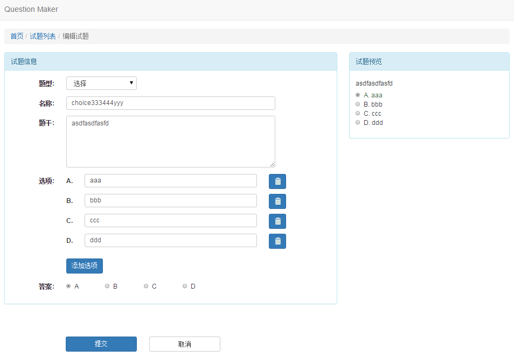
Task: Open 试题列表 breadcrumb link
Action: pyautogui.click(x=43, y=37)
